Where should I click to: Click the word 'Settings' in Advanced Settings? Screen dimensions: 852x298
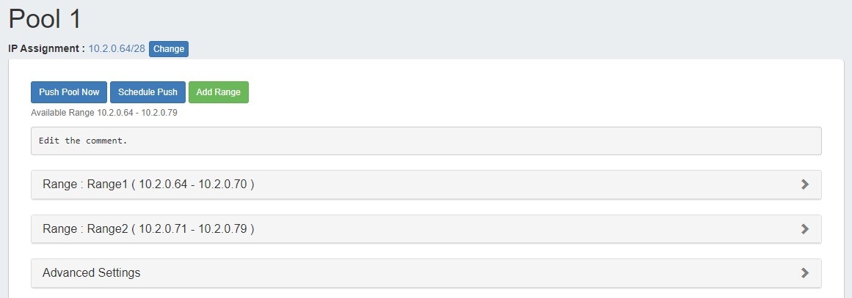(117, 273)
